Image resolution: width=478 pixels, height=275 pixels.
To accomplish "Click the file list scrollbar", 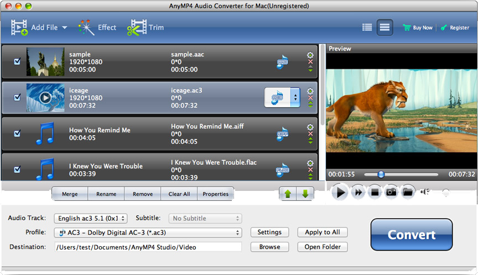I will [x=322, y=84].
